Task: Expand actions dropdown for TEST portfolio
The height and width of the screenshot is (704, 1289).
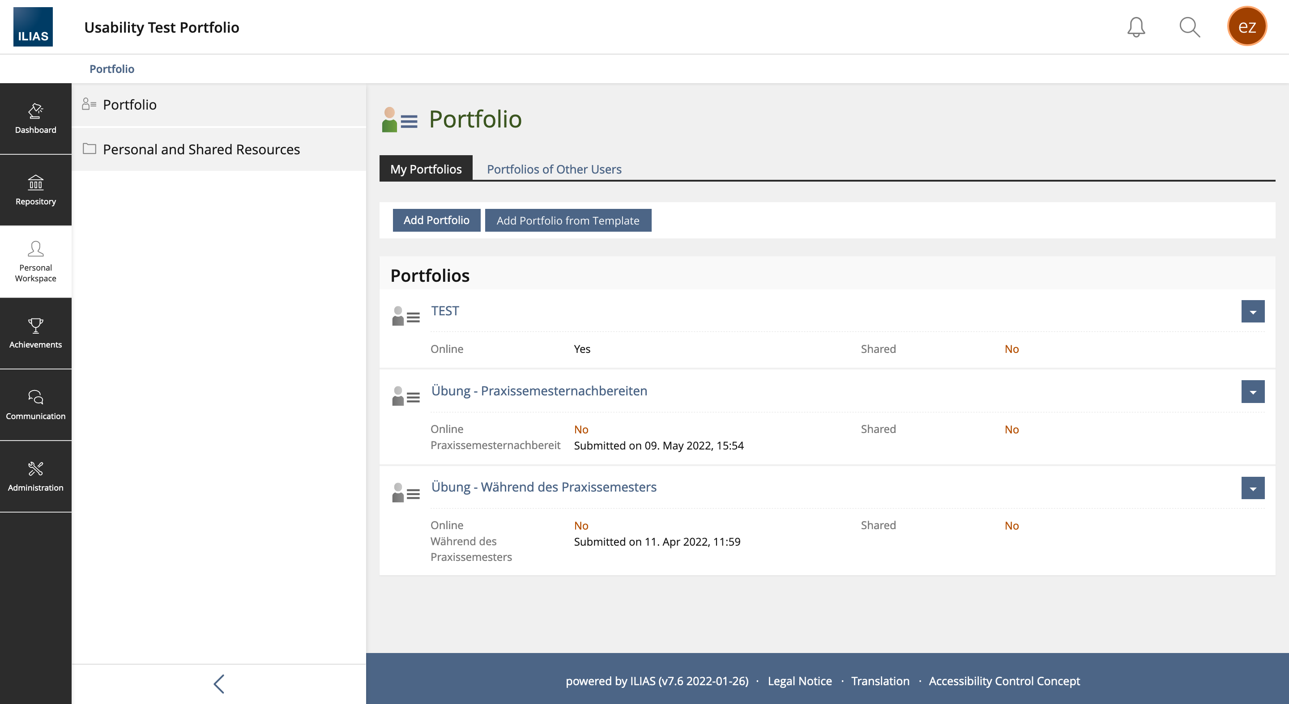Action: (x=1252, y=311)
